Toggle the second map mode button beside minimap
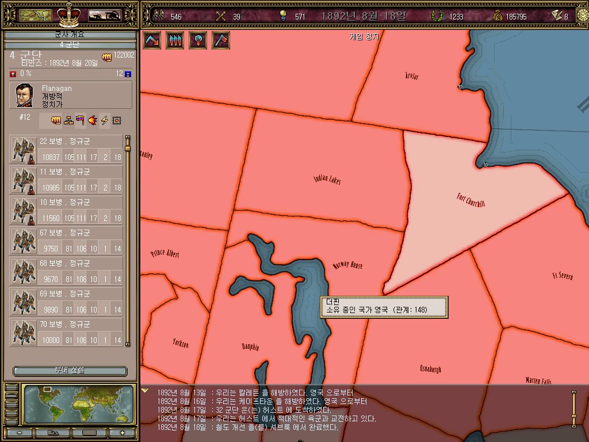This screenshot has width=589, height=442. (x=12, y=396)
